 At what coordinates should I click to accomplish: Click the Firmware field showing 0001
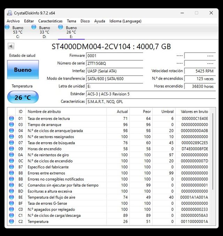coord(115,56)
